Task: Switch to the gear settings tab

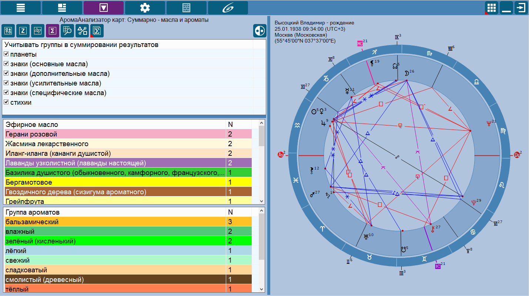Action: tap(145, 7)
